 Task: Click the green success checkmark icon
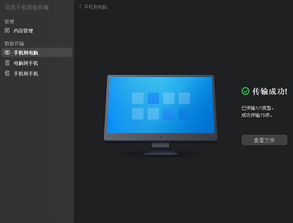(245, 91)
